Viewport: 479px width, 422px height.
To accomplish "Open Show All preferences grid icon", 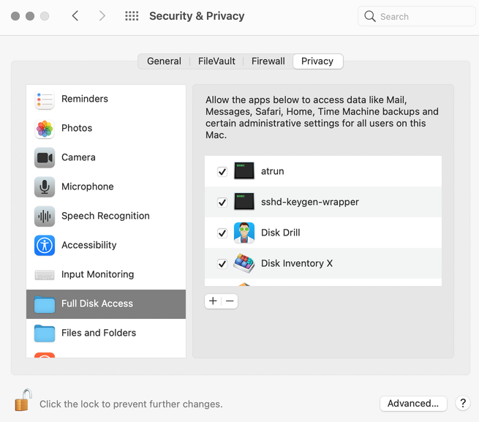I will click(x=132, y=16).
